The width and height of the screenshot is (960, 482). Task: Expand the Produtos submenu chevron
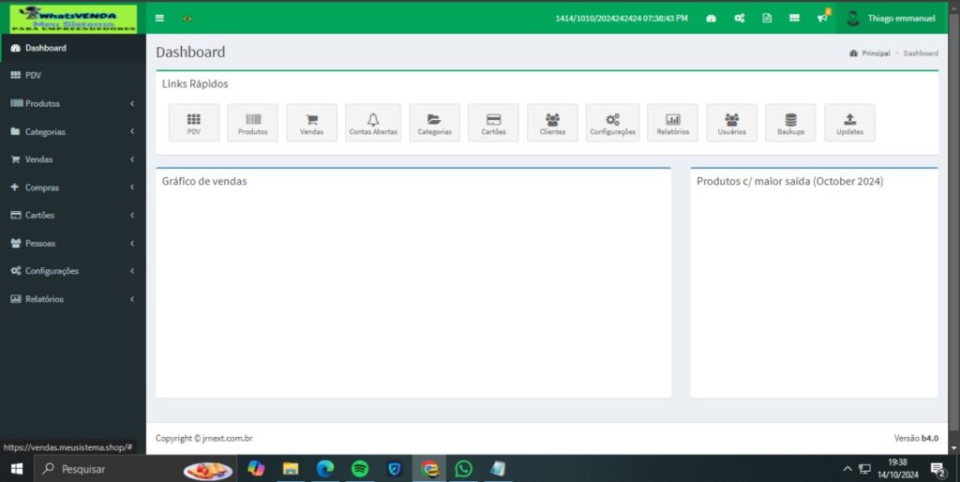(132, 103)
